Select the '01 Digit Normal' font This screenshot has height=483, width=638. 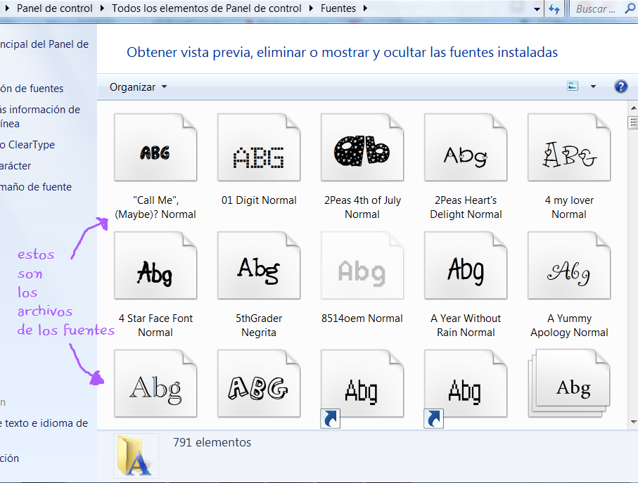(x=258, y=147)
